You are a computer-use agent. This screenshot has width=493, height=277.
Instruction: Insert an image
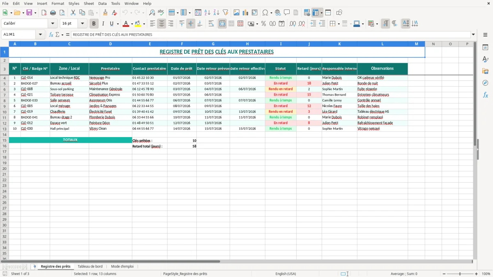point(236,13)
